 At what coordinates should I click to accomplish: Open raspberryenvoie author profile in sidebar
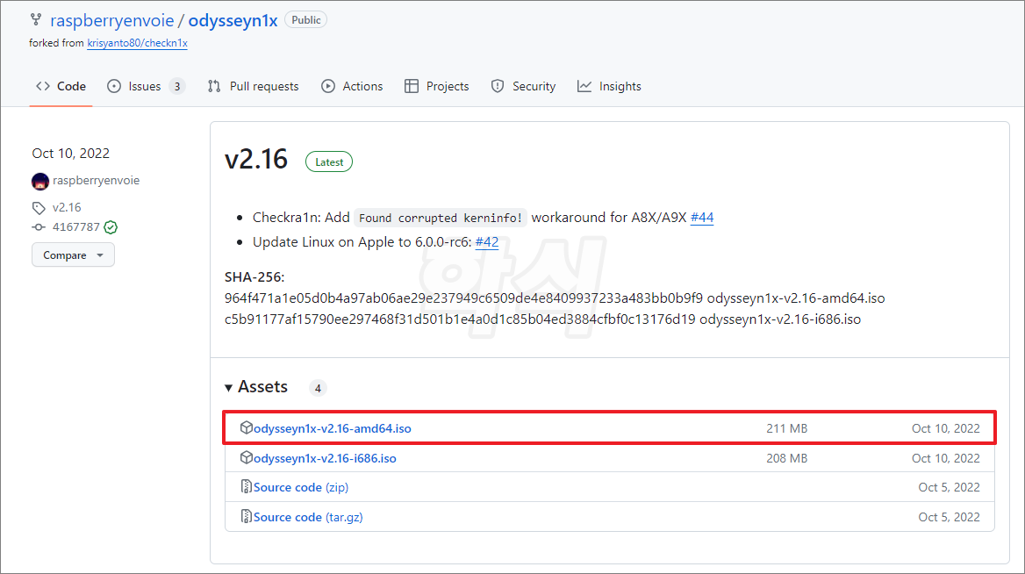click(97, 181)
